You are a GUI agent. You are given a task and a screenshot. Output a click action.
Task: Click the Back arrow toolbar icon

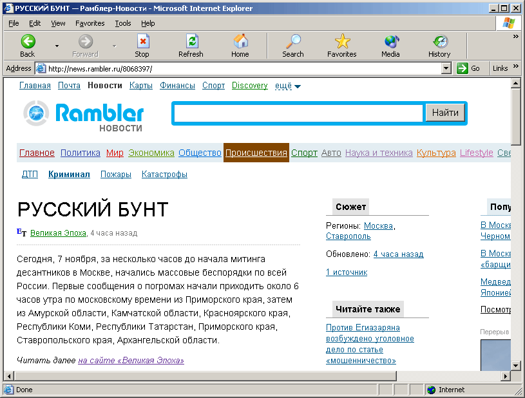click(x=28, y=43)
